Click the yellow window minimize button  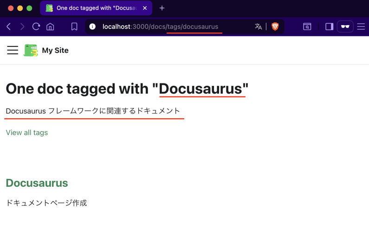20,8
